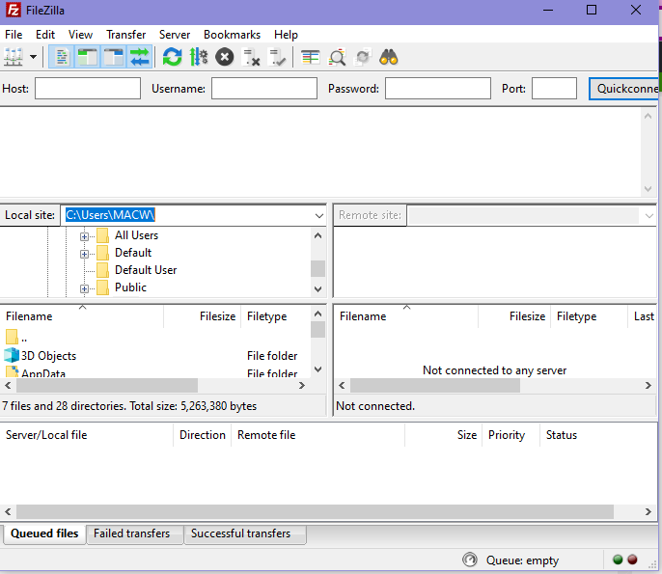Open the Local site path dropdown

[319, 216]
